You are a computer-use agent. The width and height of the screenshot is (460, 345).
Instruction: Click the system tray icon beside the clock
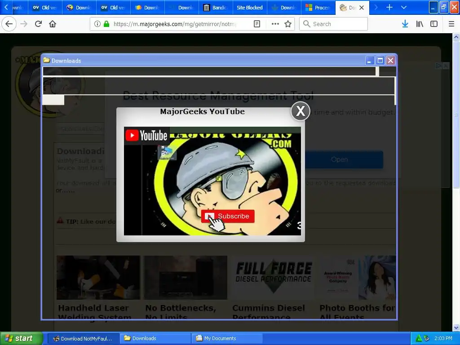click(x=427, y=338)
